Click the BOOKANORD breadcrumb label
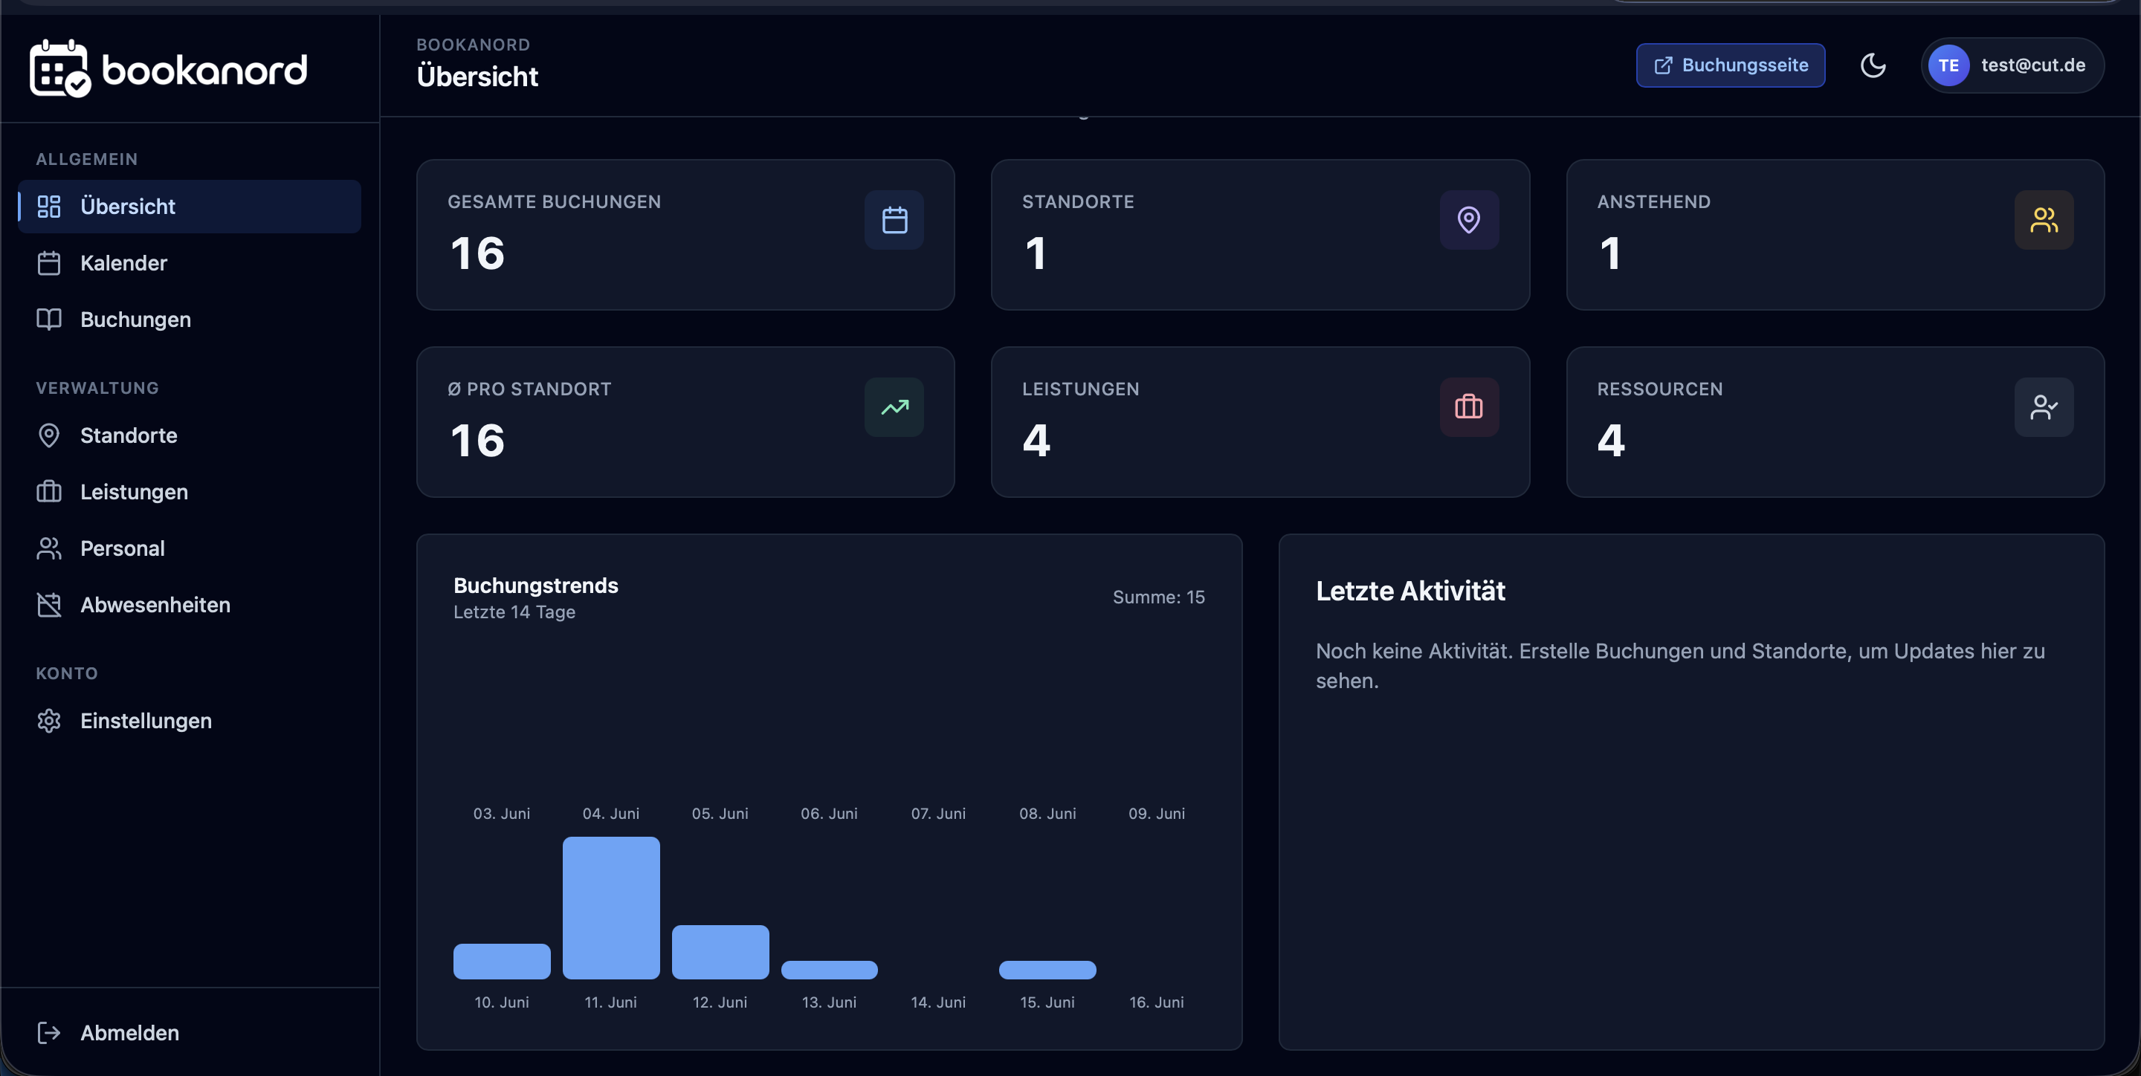2141x1076 pixels. [x=473, y=45]
